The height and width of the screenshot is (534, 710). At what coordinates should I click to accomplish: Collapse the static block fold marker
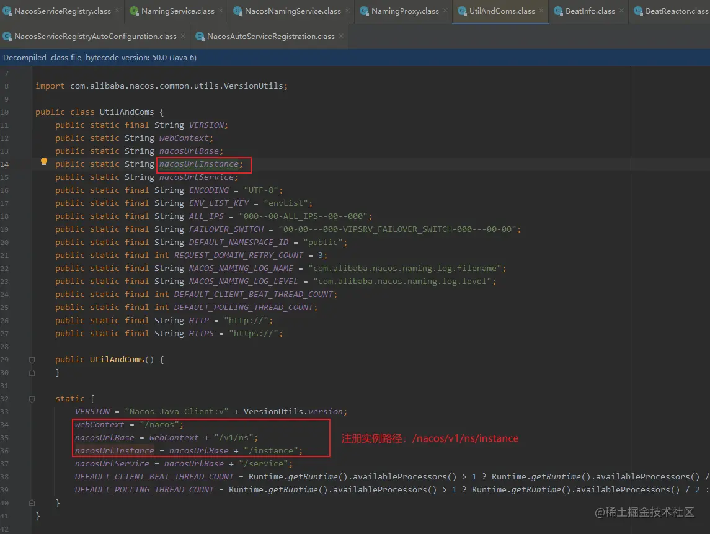[x=32, y=399]
